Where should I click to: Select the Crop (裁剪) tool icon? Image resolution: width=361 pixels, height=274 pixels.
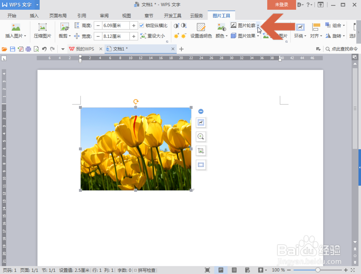pos(65,27)
